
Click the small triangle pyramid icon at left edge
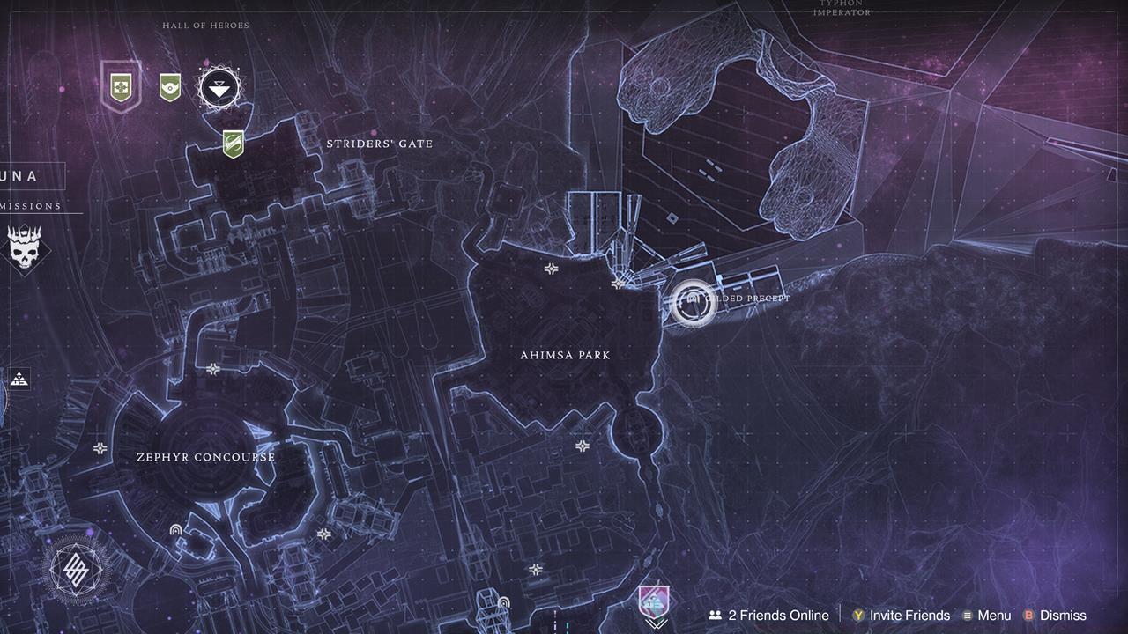[x=19, y=380]
